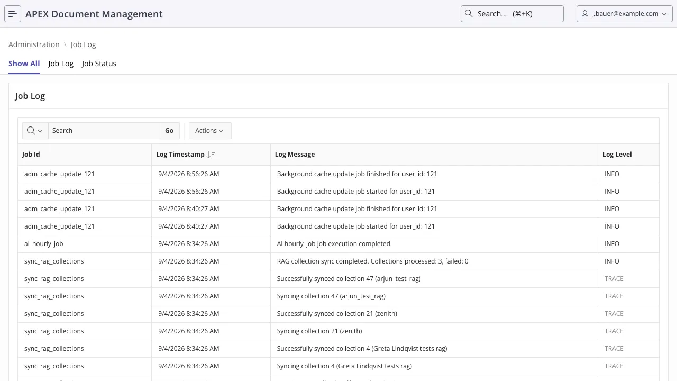The height and width of the screenshot is (381, 677).
Task: Click 'Successfully synced collection 21 (zenith)'
Action: pyautogui.click(x=337, y=314)
